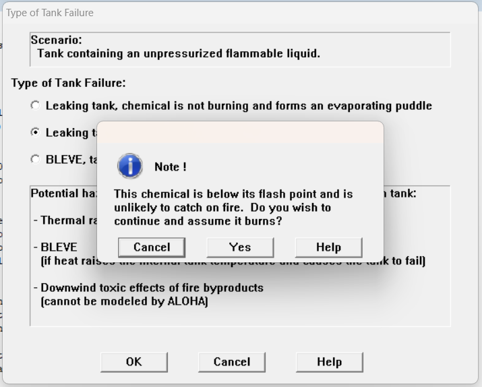Click '(cannot be modeled by ALOHA)' text
Viewport: 482px width, 387px height.
click(x=125, y=302)
